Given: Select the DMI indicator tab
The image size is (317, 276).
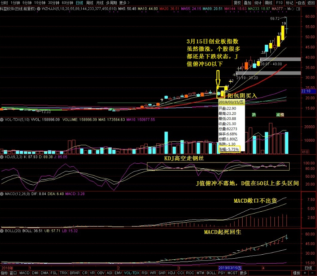Looking at the screenshot, I should (35, 273).
